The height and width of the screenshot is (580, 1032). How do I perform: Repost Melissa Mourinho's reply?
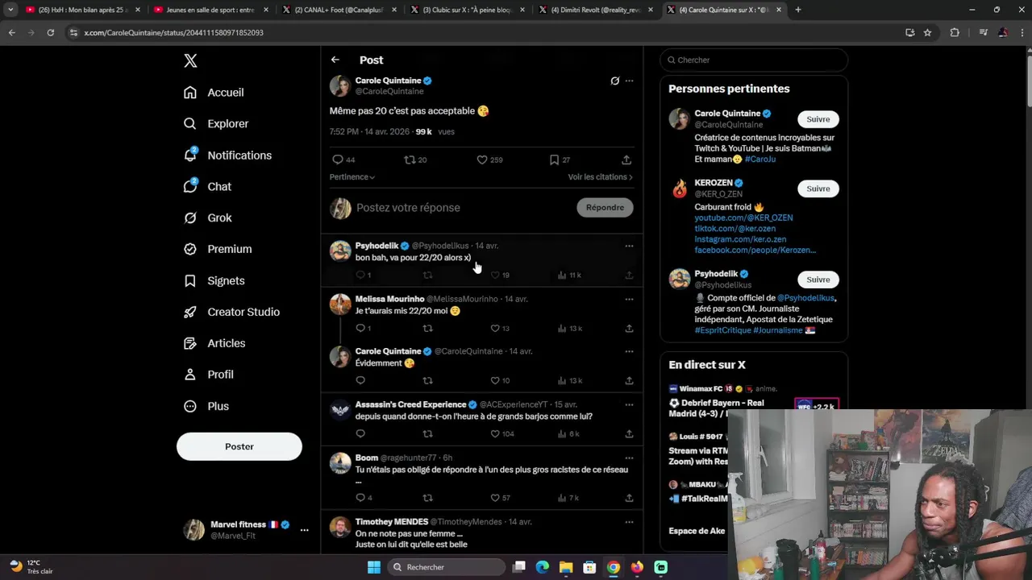pos(428,328)
